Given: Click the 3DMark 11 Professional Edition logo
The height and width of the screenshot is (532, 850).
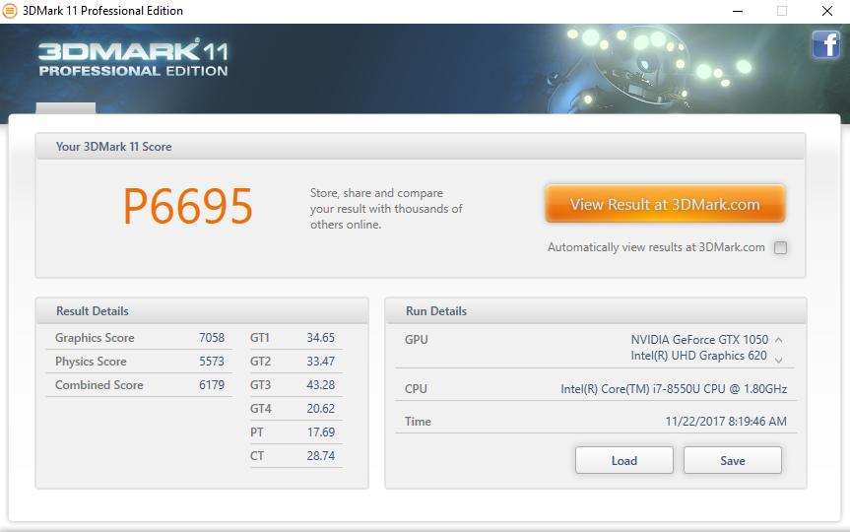Looking at the screenshot, I should pyautogui.click(x=133, y=58).
